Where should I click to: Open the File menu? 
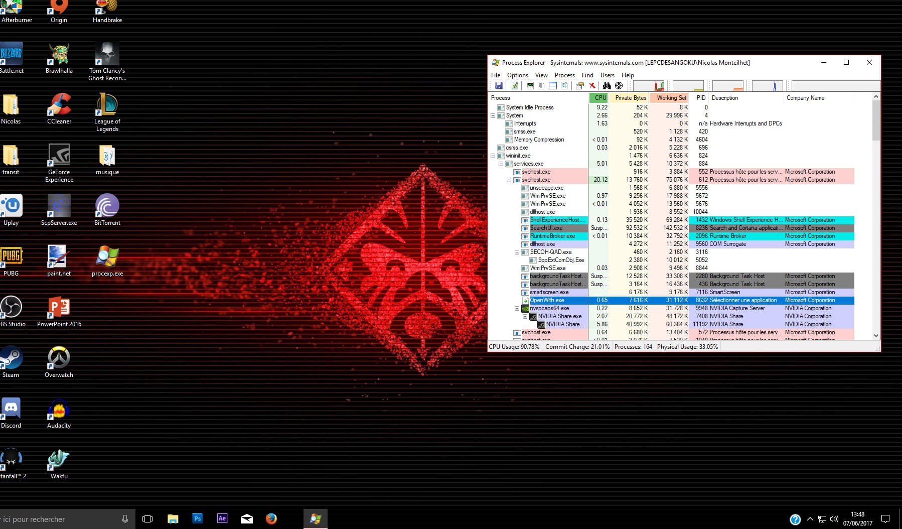496,75
